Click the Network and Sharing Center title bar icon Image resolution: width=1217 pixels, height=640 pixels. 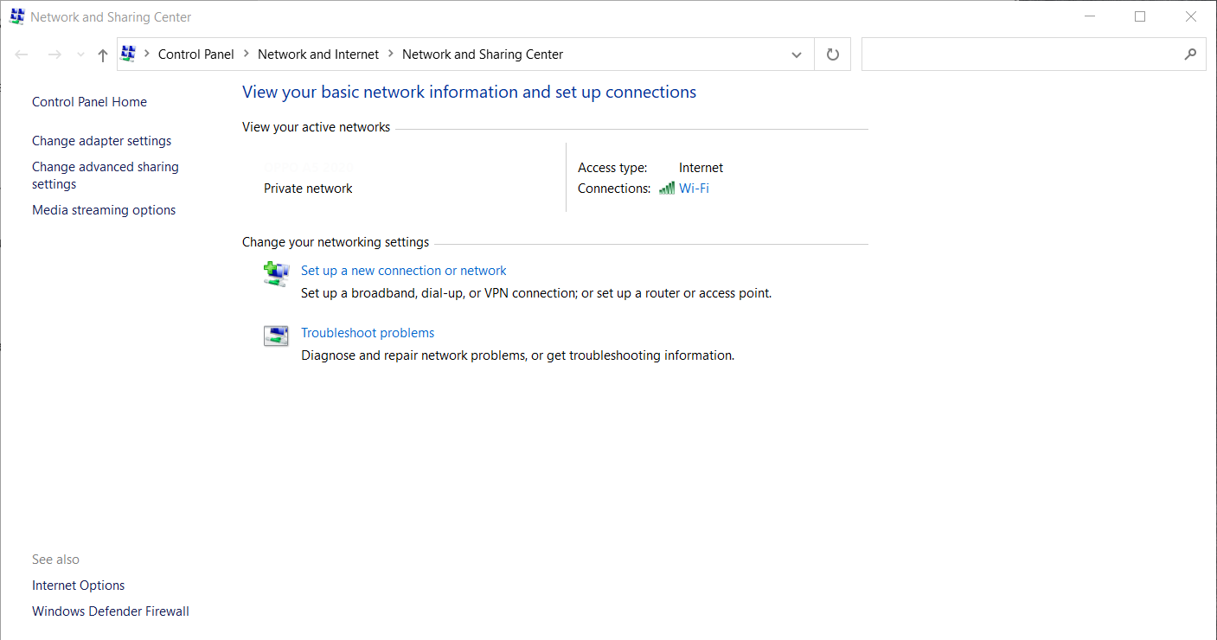(16, 16)
